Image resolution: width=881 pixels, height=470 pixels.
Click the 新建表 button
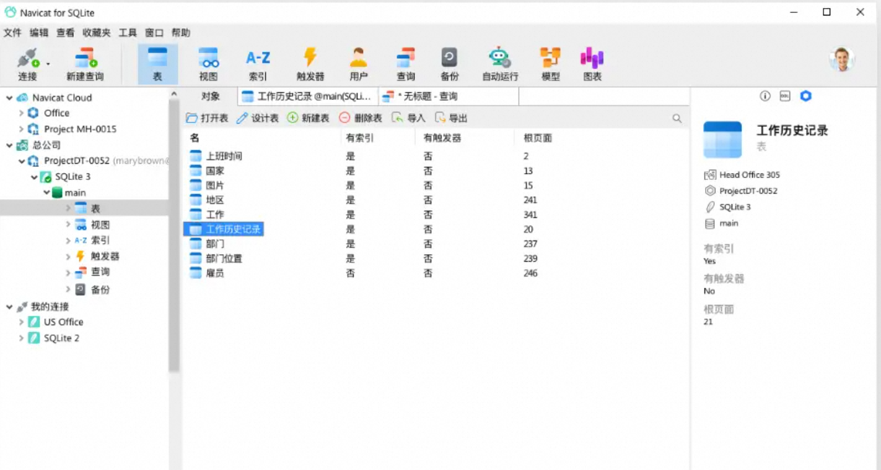[x=309, y=118]
